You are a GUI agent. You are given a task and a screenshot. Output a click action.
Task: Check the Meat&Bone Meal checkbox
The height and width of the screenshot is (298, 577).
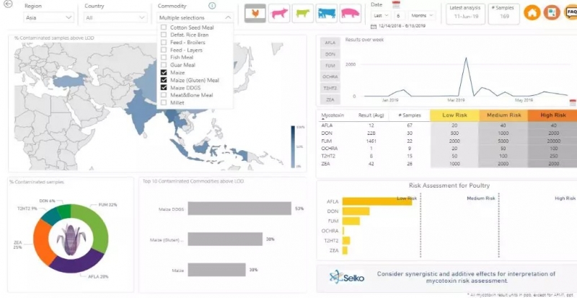[164, 95]
